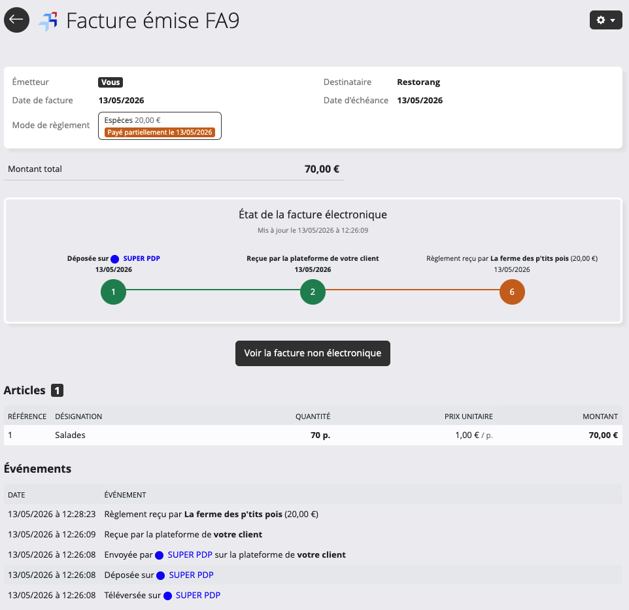Go back using the arrow button
Image resolution: width=629 pixels, height=610 pixels.
click(x=16, y=20)
